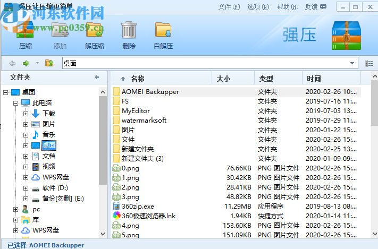Click the address bar showing 桌面
This screenshot has width=378, height=249.
pyautogui.click(x=210, y=63)
